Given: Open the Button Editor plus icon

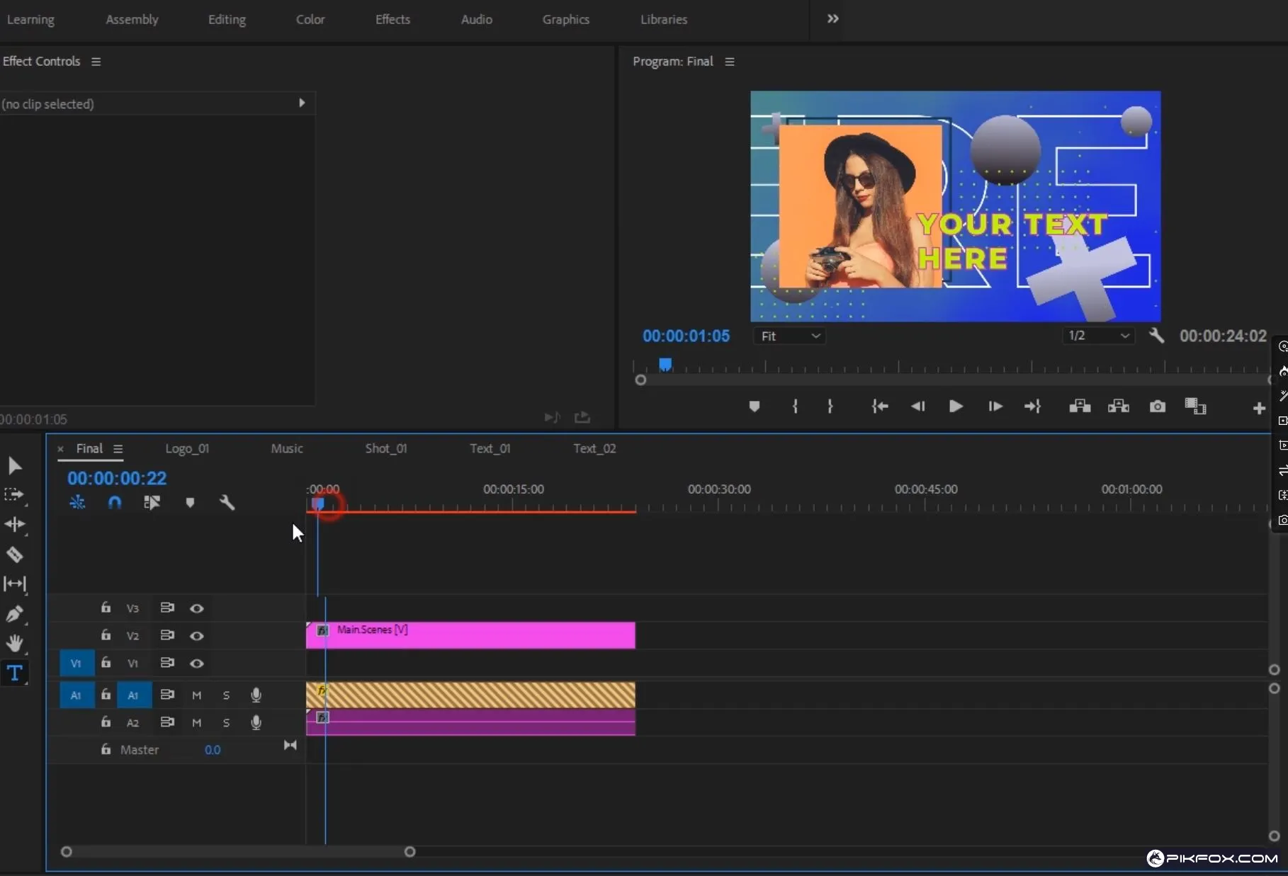Looking at the screenshot, I should [1259, 408].
